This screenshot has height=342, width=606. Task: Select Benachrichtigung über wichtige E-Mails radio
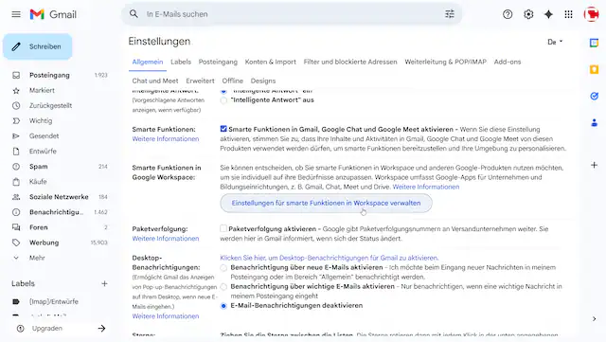pyautogui.click(x=223, y=287)
